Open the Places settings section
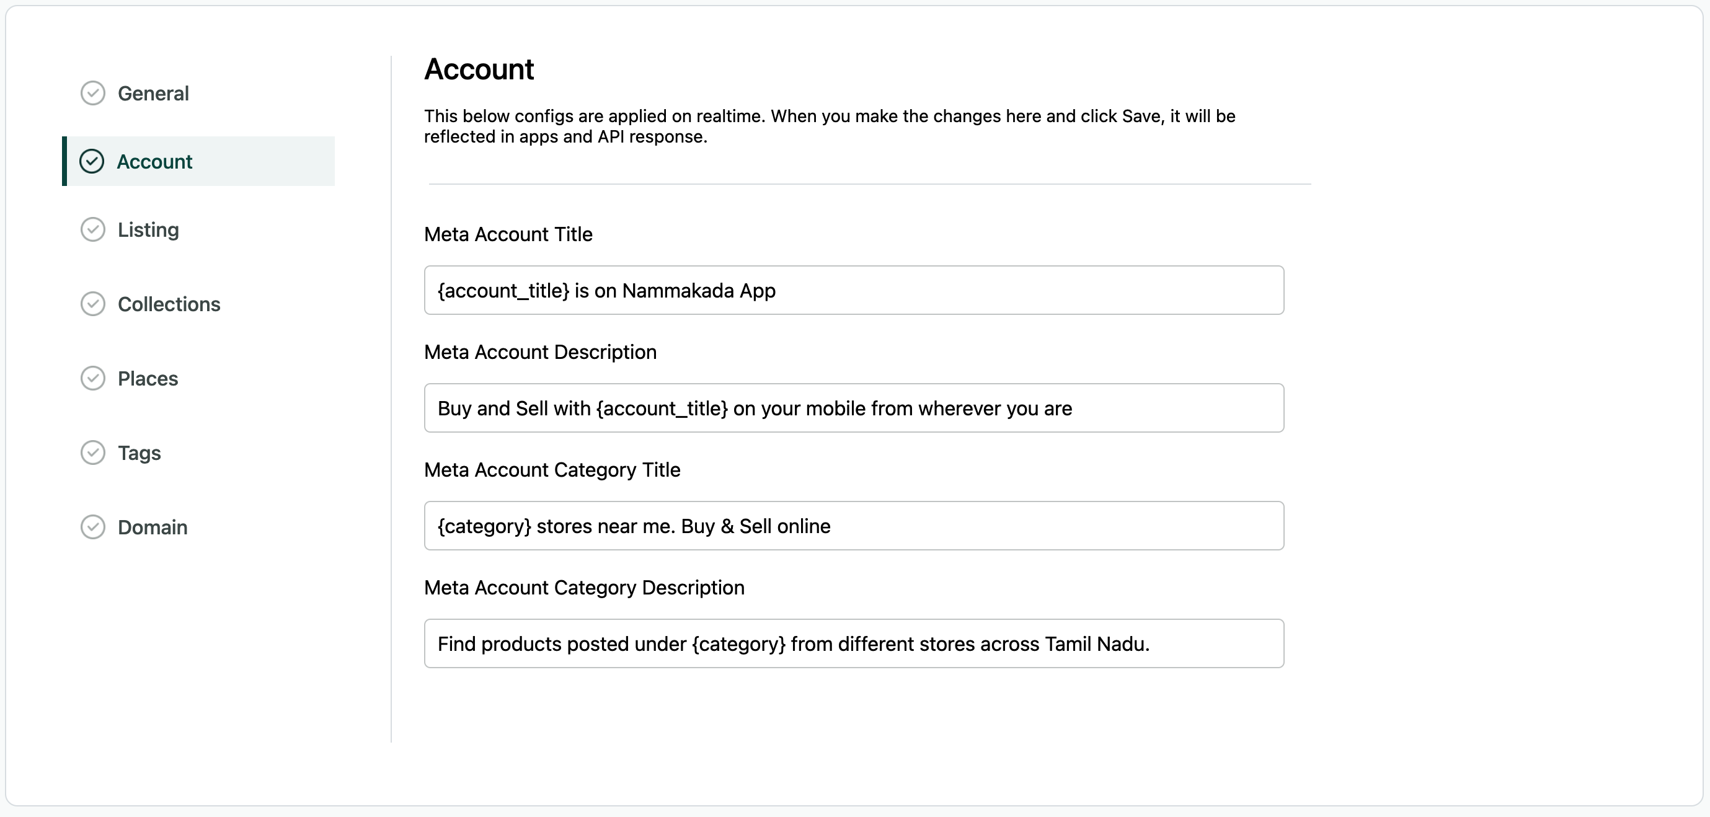This screenshot has width=1710, height=817. pos(148,378)
